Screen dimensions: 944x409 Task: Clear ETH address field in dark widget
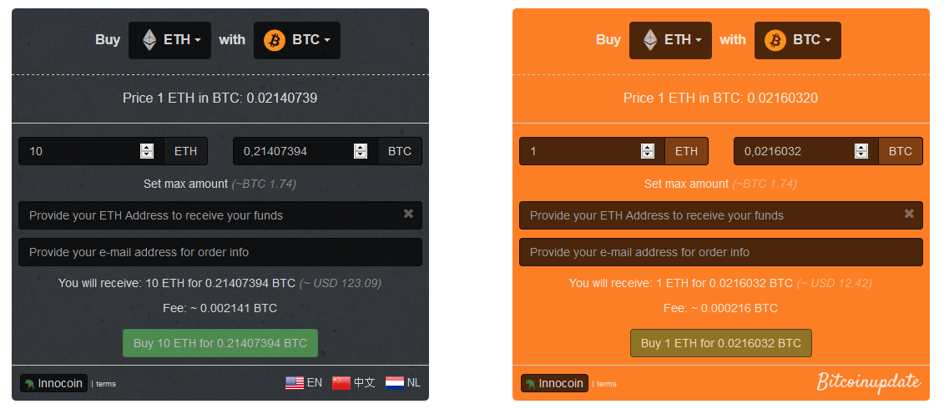[x=408, y=213]
